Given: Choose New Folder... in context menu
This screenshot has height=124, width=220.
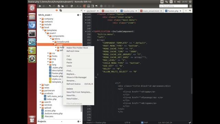Looking at the screenshot, I should click(x=73, y=99).
